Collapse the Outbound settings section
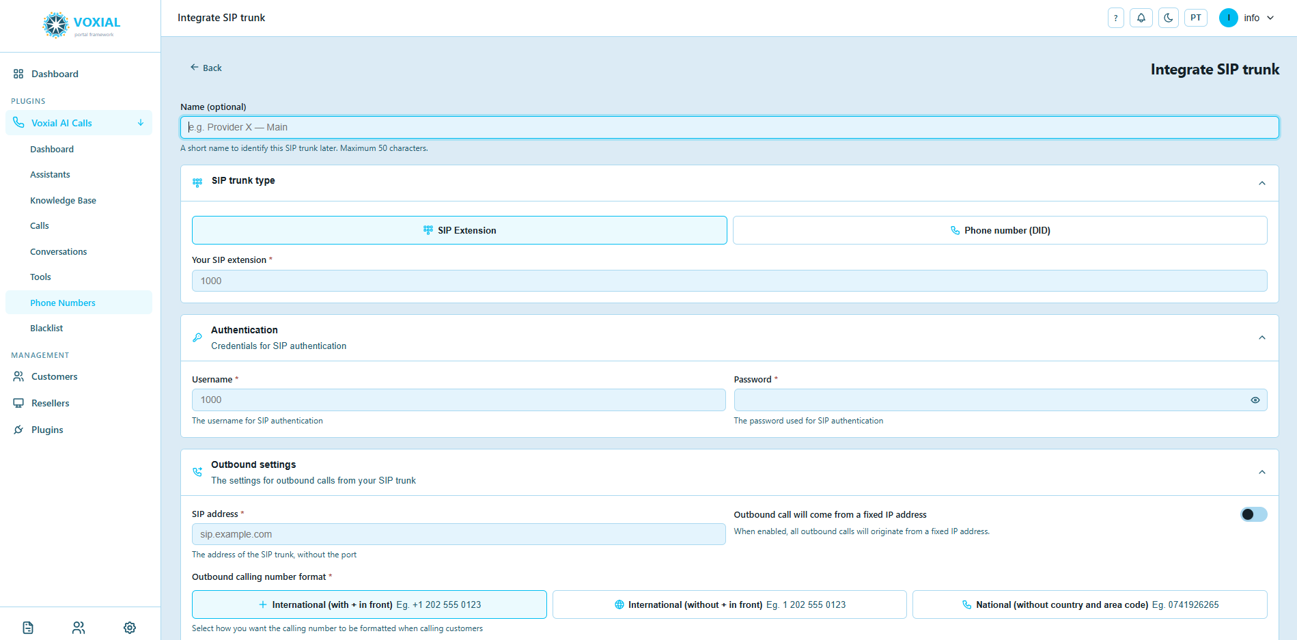Screen dimensions: 1297x640 click(x=1262, y=472)
